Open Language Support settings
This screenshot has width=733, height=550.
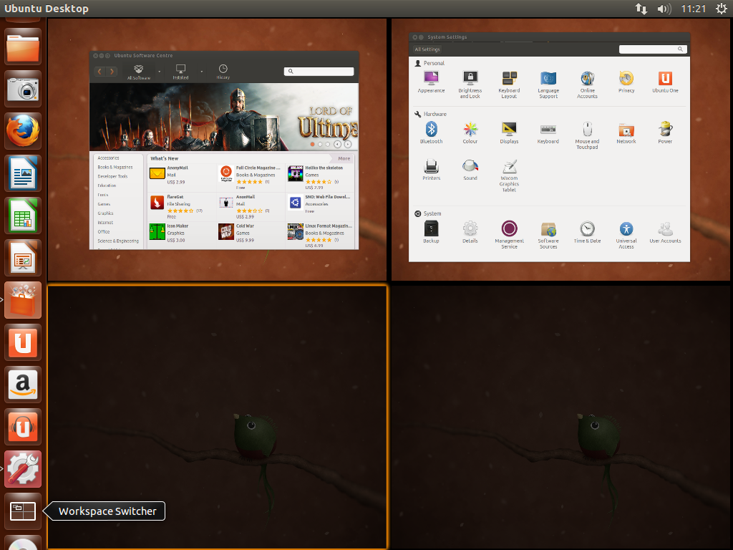click(548, 85)
